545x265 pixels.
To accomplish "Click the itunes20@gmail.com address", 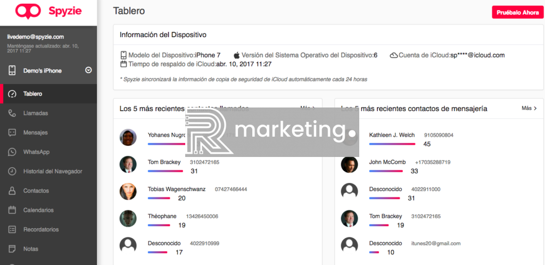I will point(436,244).
